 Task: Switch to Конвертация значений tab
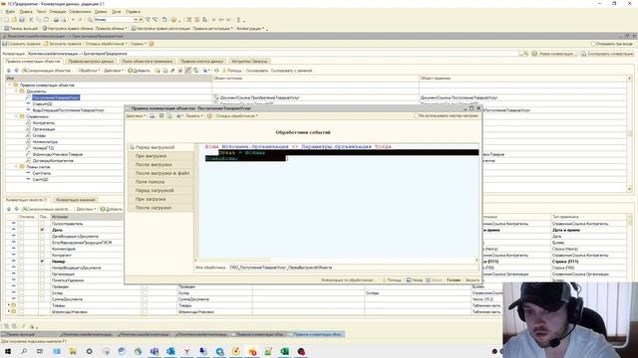point(76,200)
